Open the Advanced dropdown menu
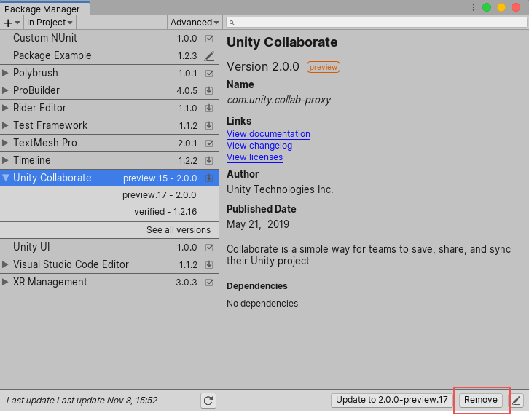Image resolution: width=529 pixels, height=418 pixels. pyautogui.click(x=194, y=23)
